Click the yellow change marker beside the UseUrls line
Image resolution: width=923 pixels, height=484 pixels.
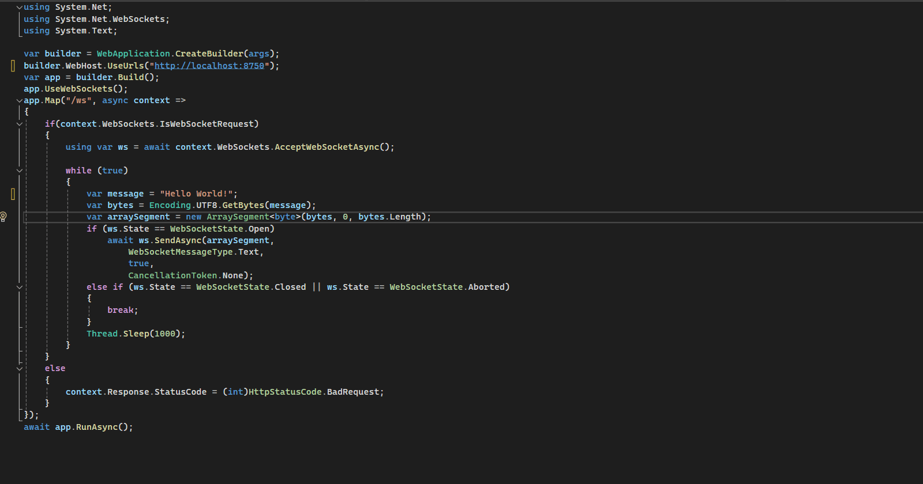click(13, 66)
